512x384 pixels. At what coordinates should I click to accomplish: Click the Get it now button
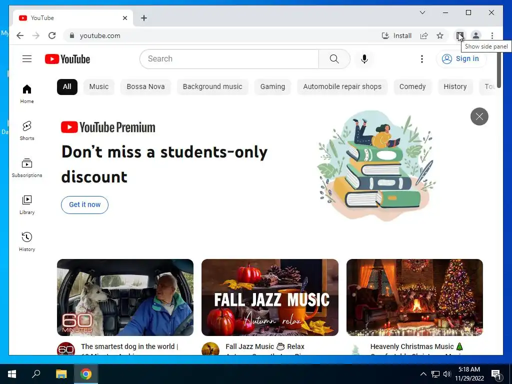point(84,204)
